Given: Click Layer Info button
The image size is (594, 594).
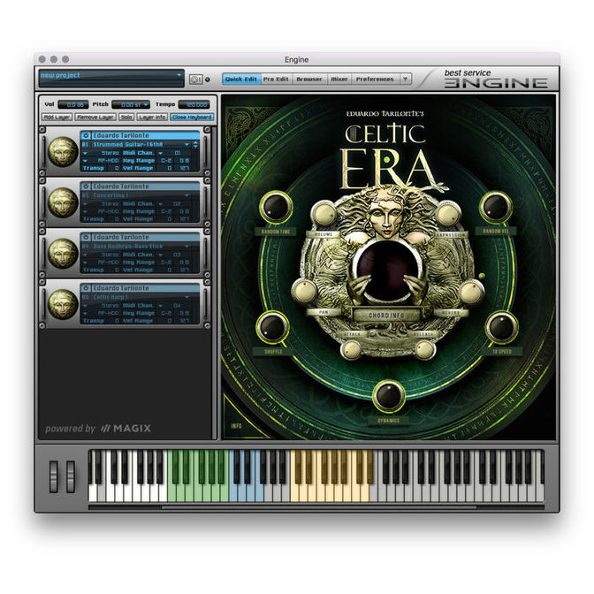Looking at the screenshot, I should click(152, 117).
